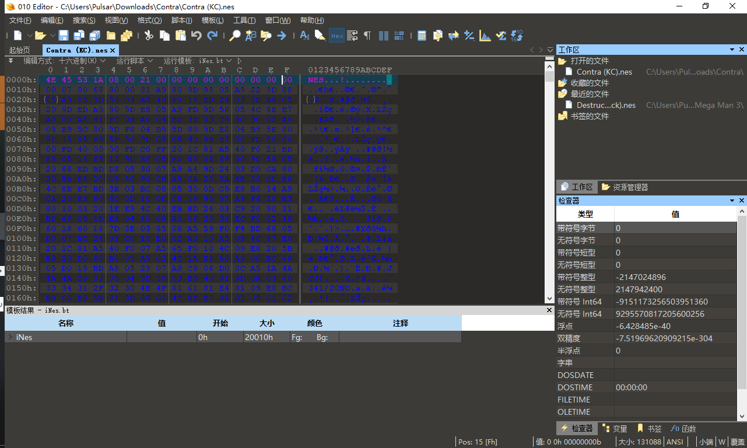
Task: Open the 格式 menu
Action: click(149, 20)
